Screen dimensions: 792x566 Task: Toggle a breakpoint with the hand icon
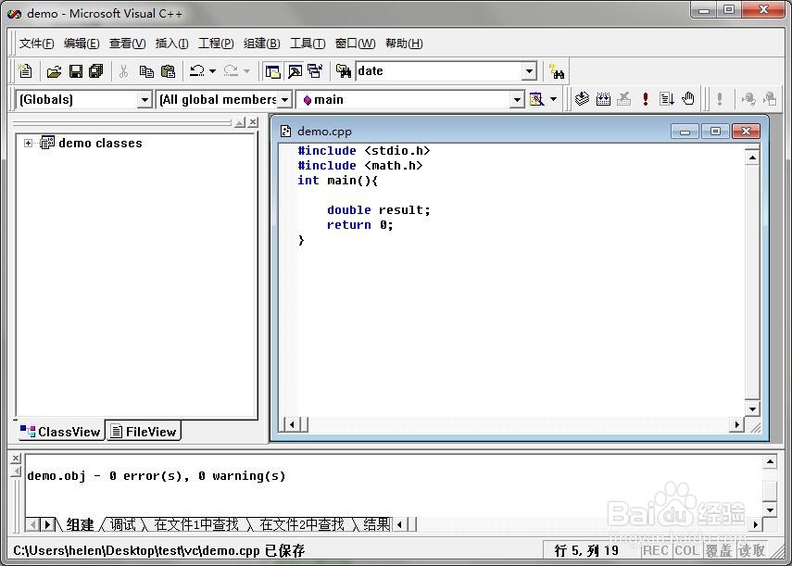688,99
